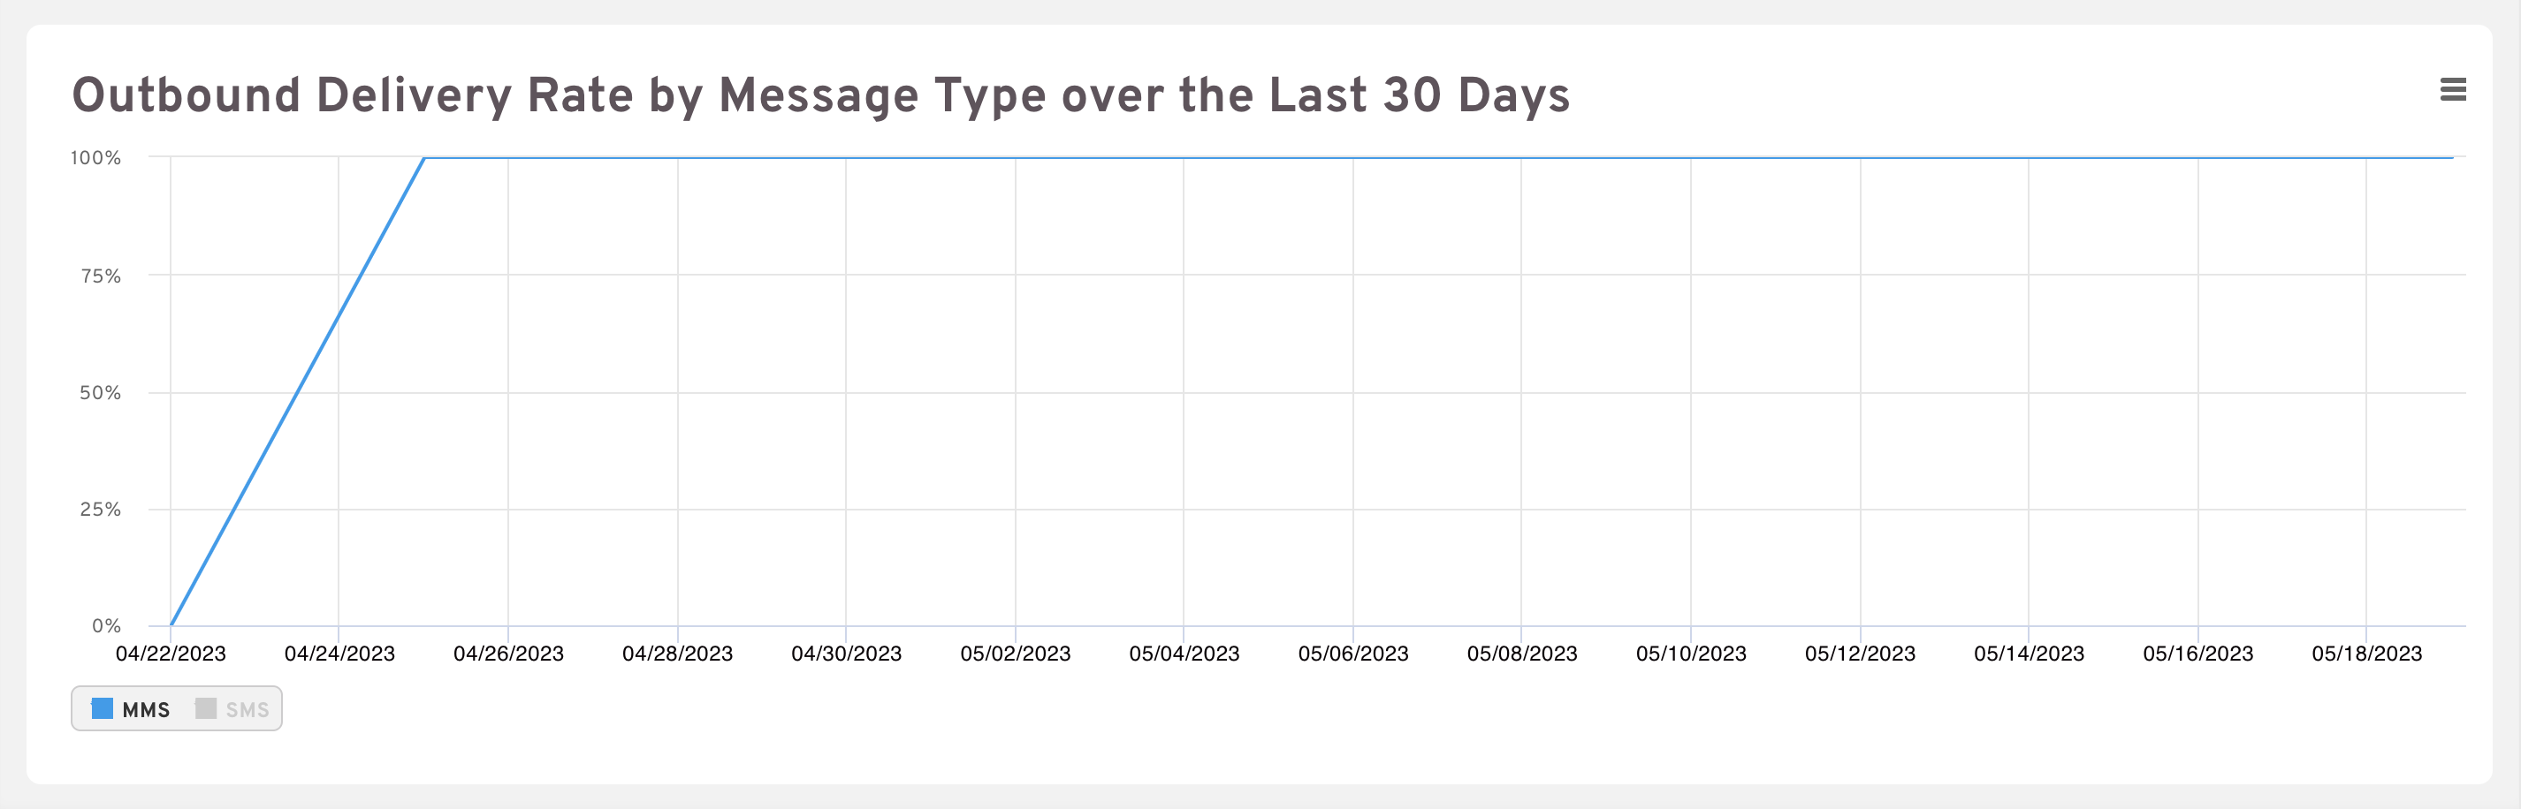
Task: Click the 04/30/2023 x-axis date
Action: click(846, 654)
